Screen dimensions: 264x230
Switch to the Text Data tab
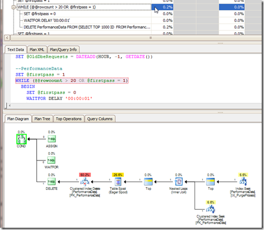click(16, 50)
